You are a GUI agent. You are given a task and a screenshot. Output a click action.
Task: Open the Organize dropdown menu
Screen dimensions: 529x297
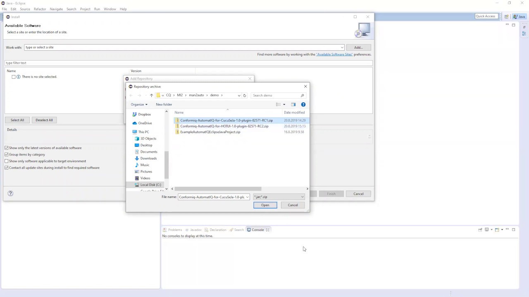pyautogui.click(x=139, y=104)
